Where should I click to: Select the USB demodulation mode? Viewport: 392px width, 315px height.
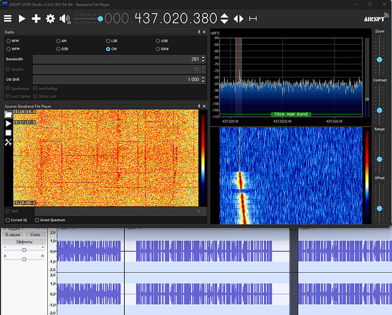click(158, 41)
